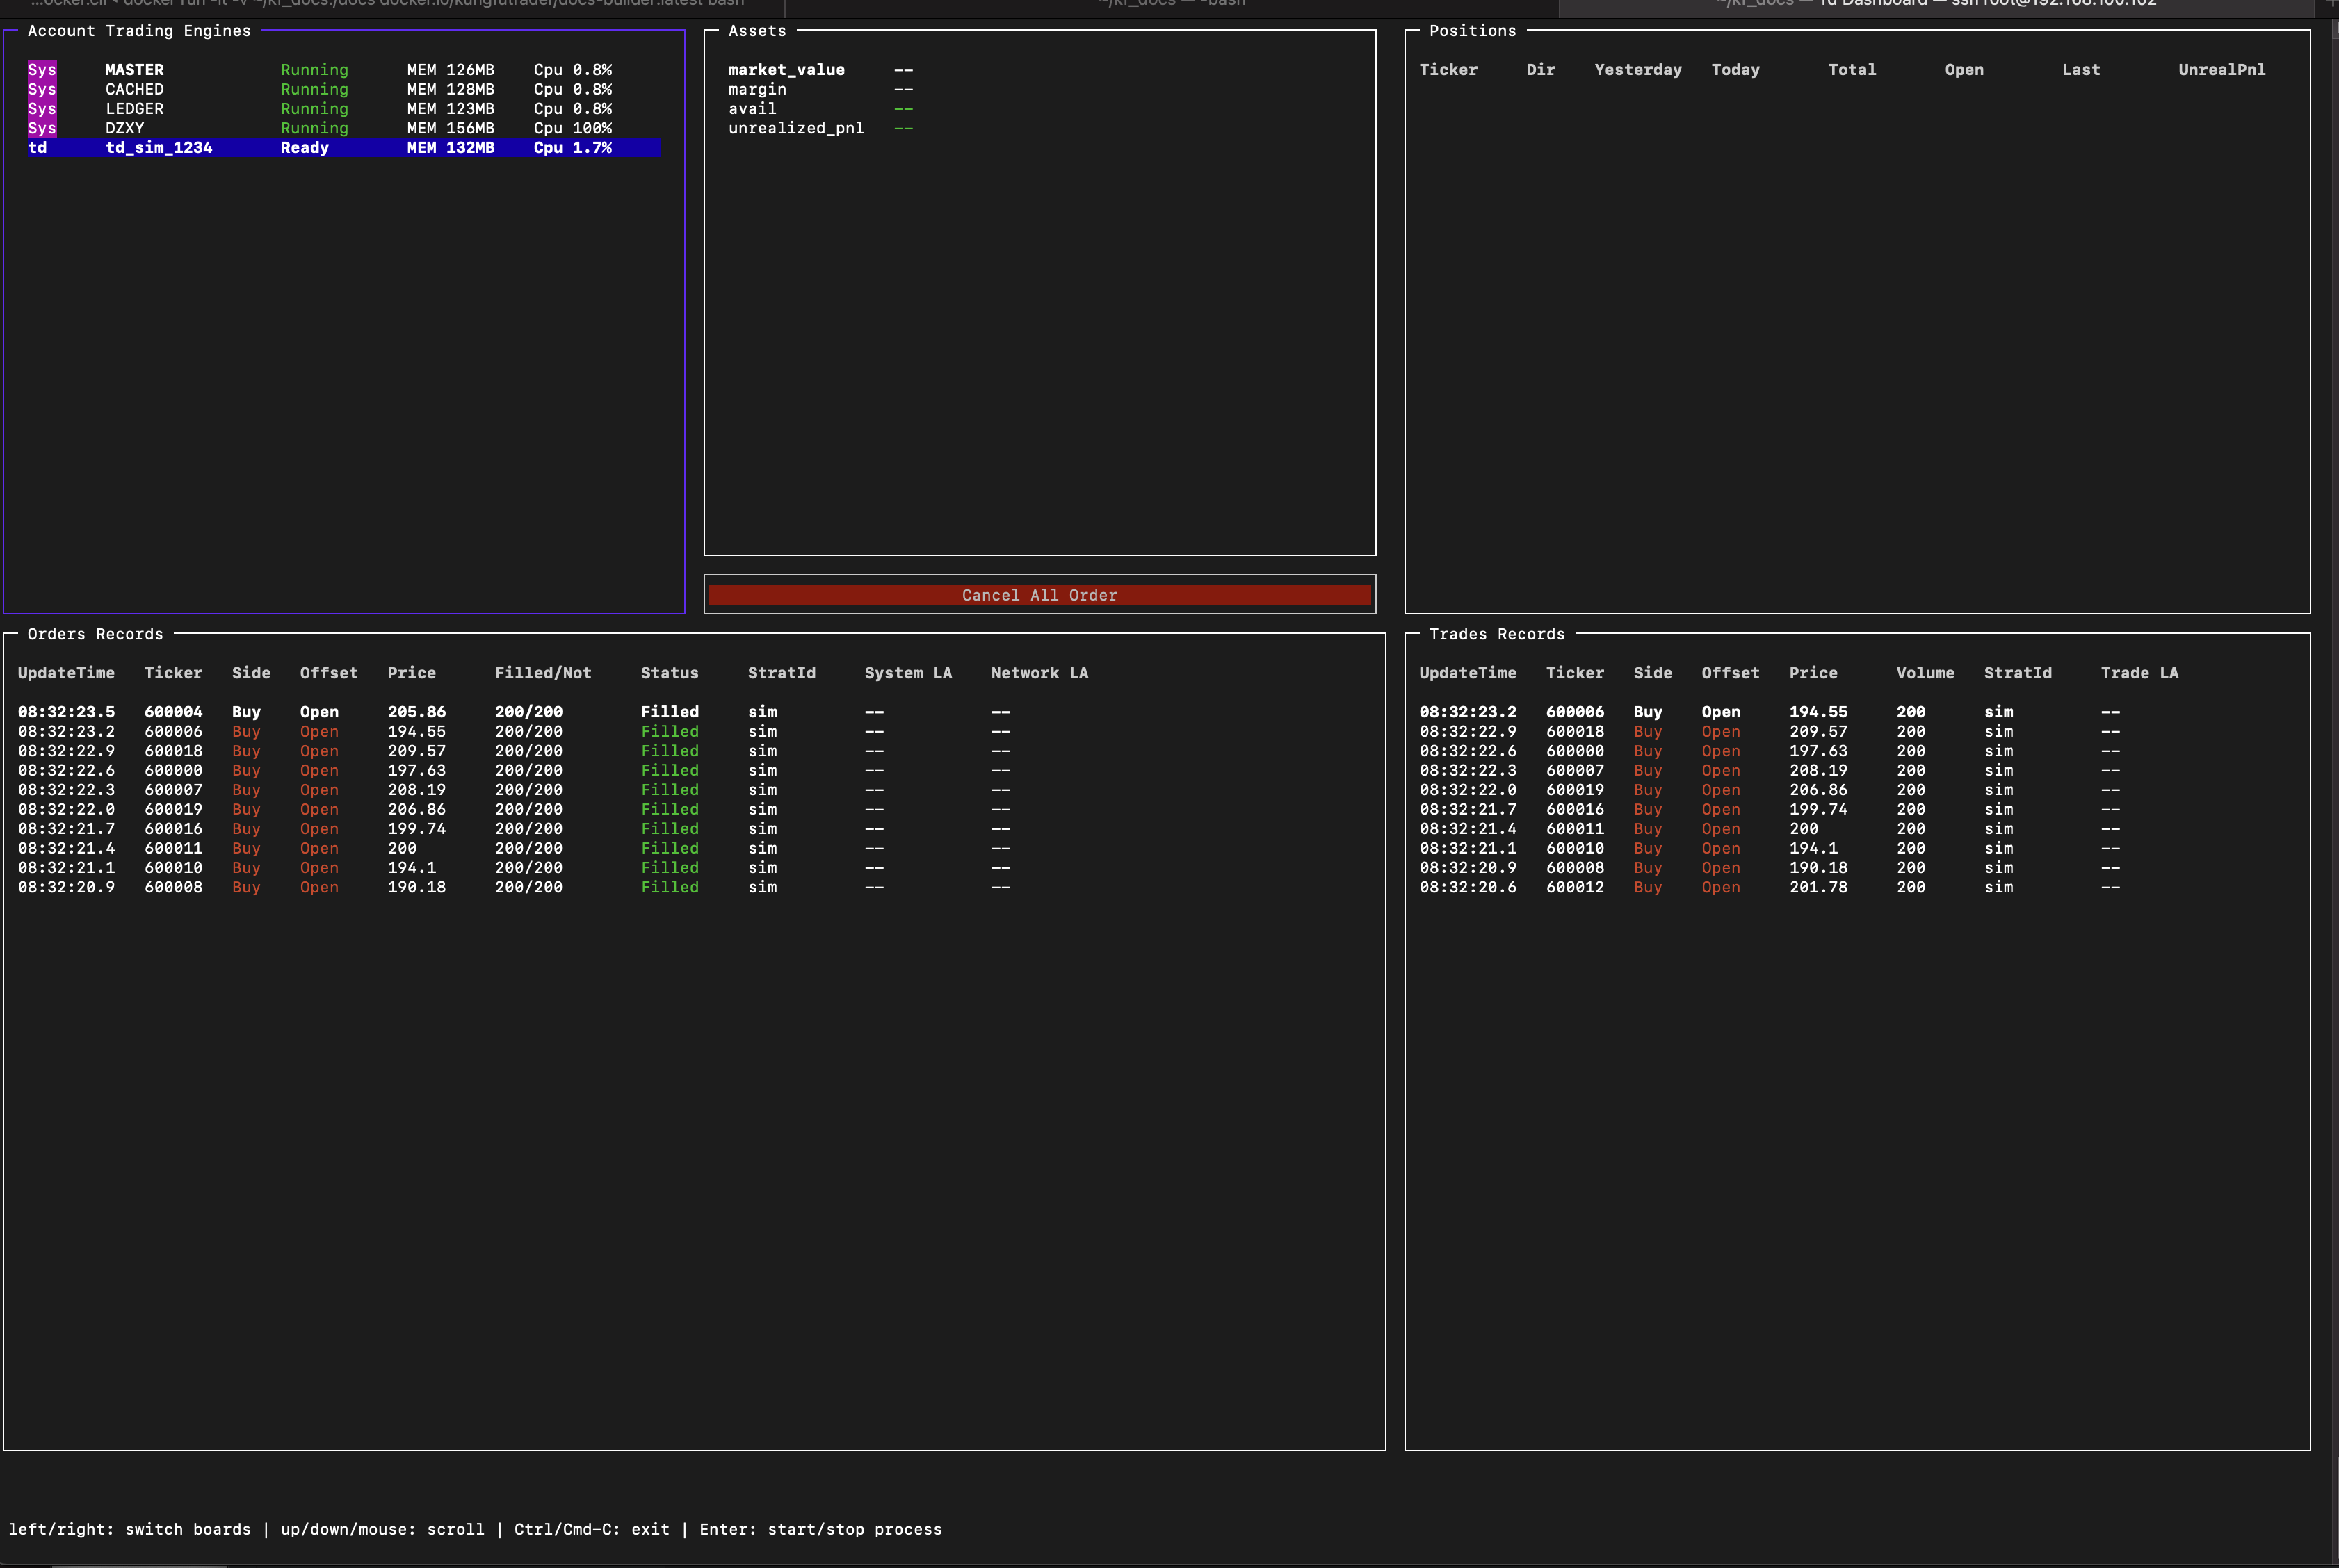Click ticker 600016 in Trades Records
Screen dimensions: 2339x1568
(x=1575, y=809)
